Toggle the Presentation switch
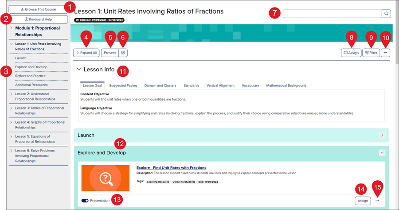The image size is (399, 210). (x=85, y=201)
